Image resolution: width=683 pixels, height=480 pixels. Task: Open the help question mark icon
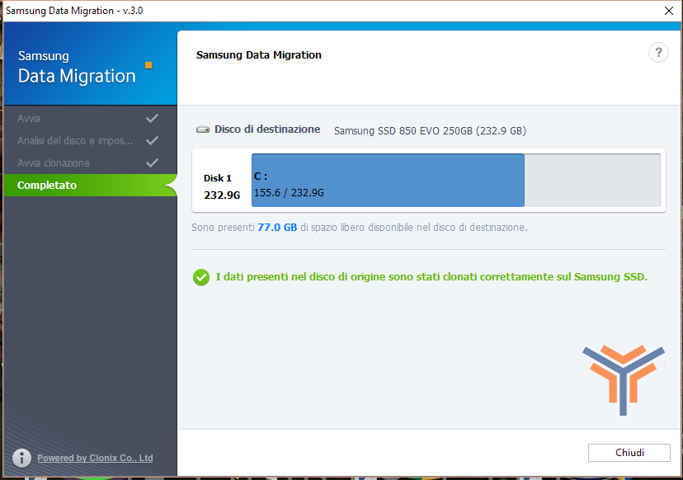[x=658, y=53]
